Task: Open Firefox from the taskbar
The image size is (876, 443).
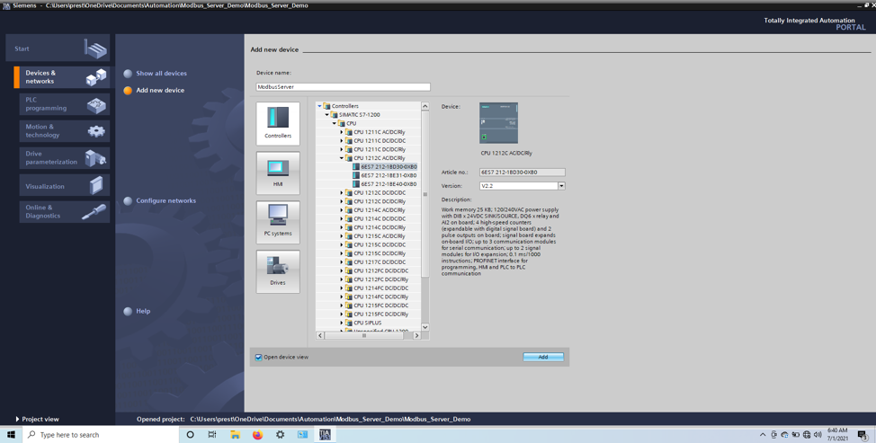Action: (x=257, y=435)
